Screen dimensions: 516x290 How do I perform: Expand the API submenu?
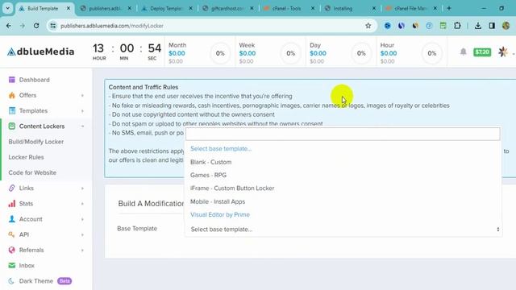[x=82, y=234]
